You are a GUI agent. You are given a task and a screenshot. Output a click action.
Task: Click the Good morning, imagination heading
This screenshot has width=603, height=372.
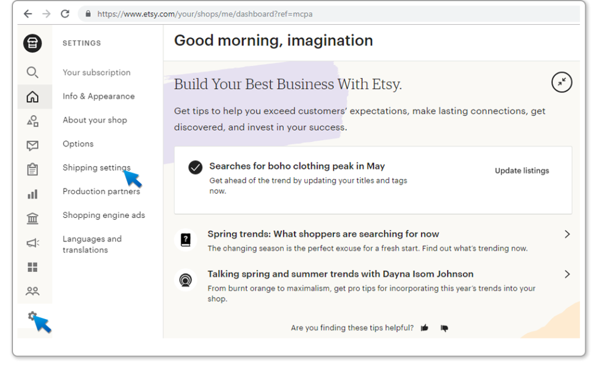pyautogui.click(x=273, y=41)
